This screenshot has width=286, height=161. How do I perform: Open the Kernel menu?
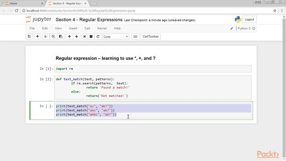(x=102, y=28)
